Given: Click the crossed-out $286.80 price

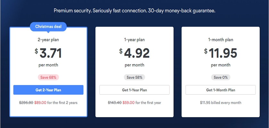Looking at the screenshot, I should tap(26, 103).
